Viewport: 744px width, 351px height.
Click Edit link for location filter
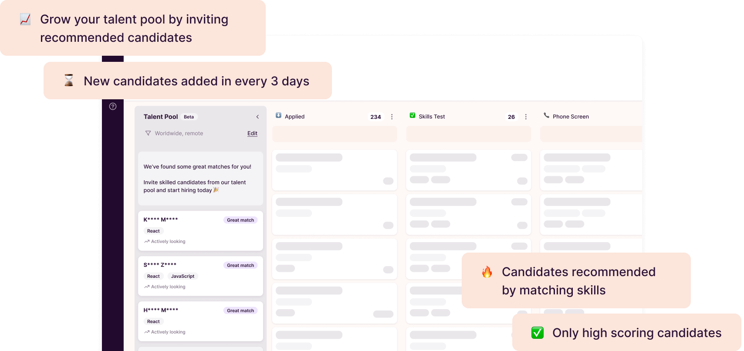pyautogui.click(x=252, y=133)
